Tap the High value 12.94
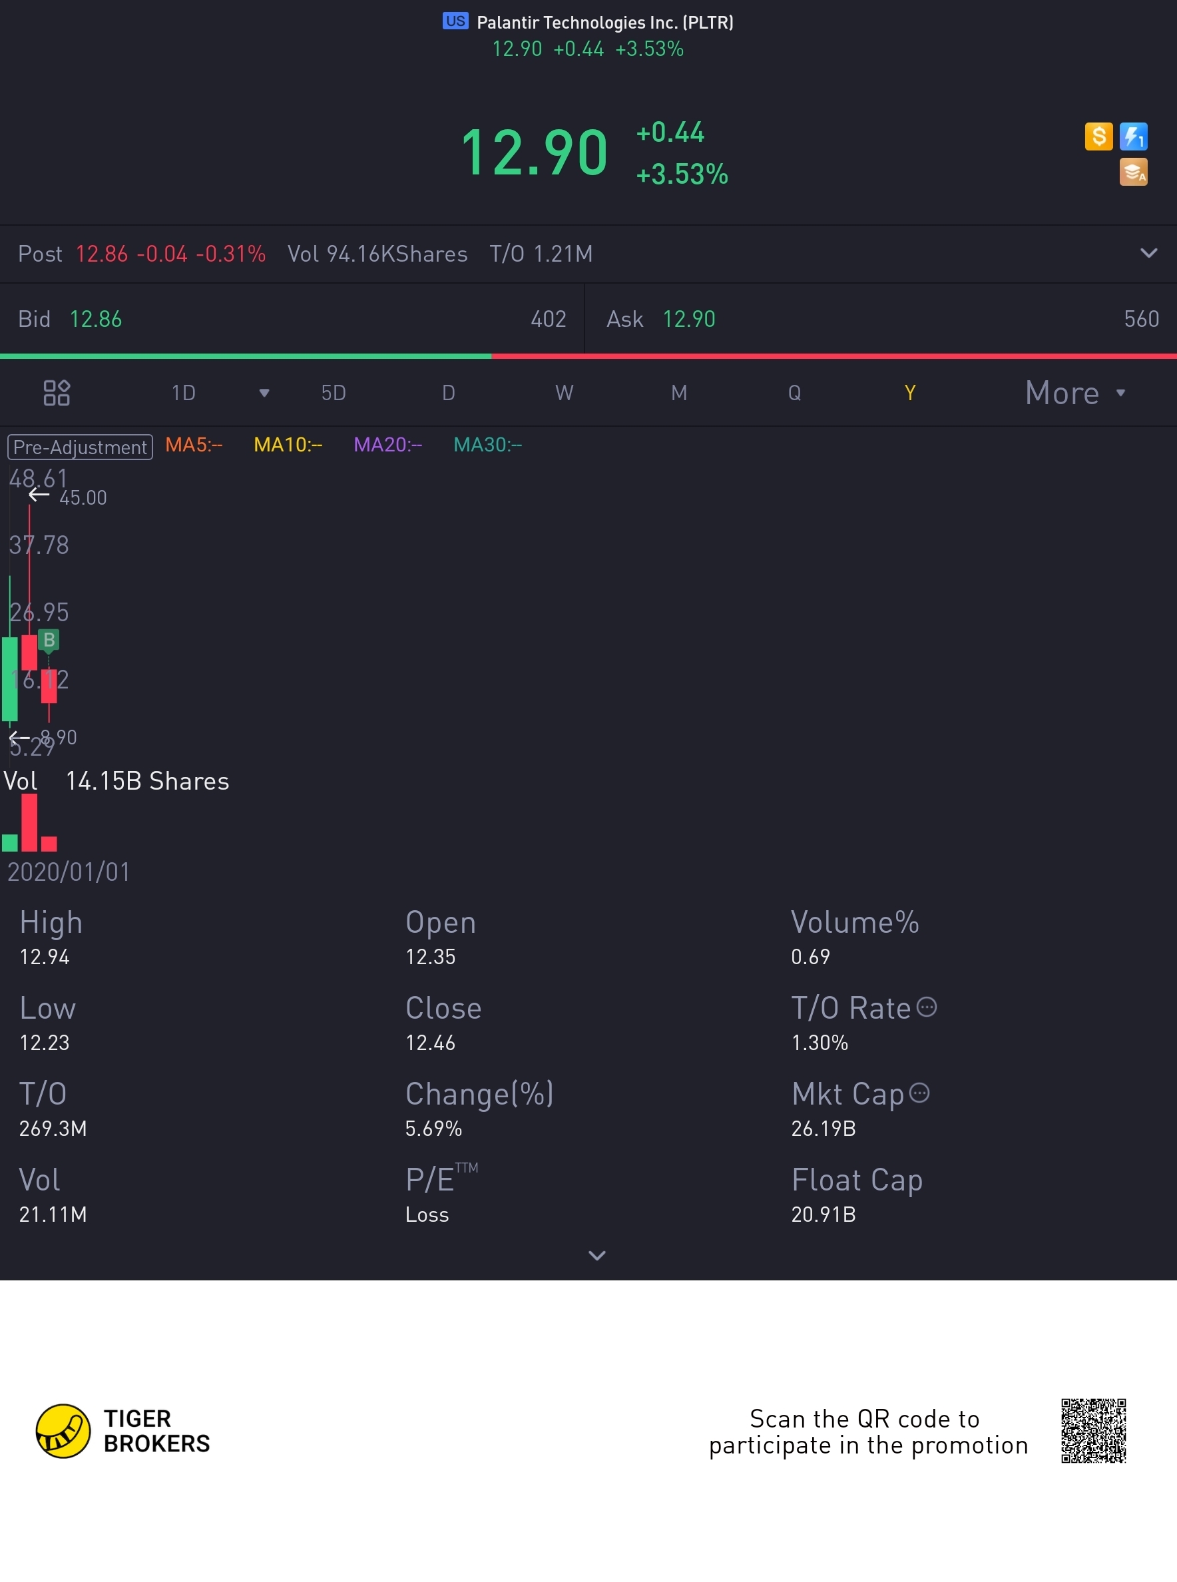This screenshot has height=1582, width=1177. [44, 956]
